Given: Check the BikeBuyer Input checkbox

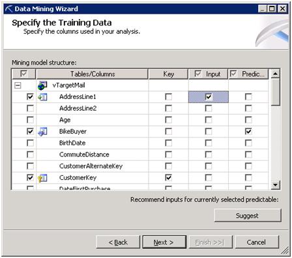Looking at the screenshot, I should 209,132.
